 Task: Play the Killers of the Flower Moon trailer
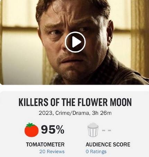75,42
